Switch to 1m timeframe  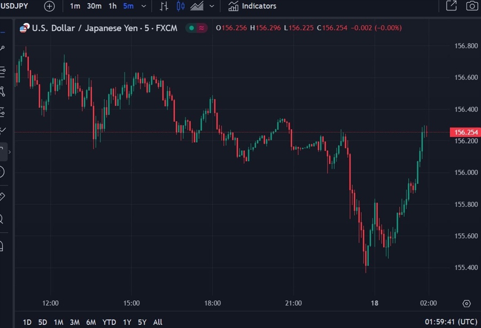tap(75, 6)
